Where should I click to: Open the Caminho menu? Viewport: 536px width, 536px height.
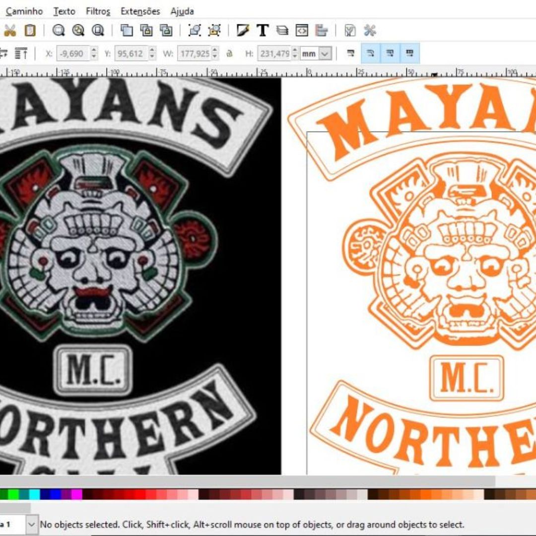(x=24, y=11)
